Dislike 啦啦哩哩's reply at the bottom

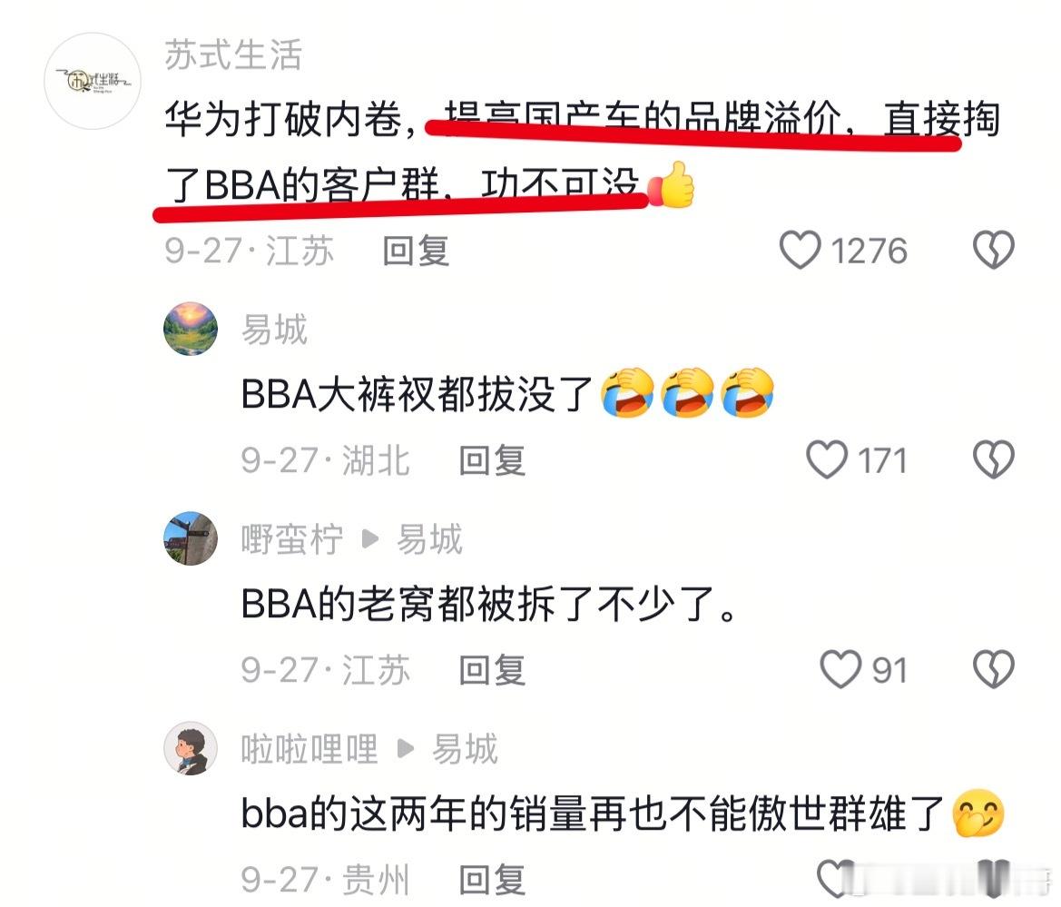[993, 879]
